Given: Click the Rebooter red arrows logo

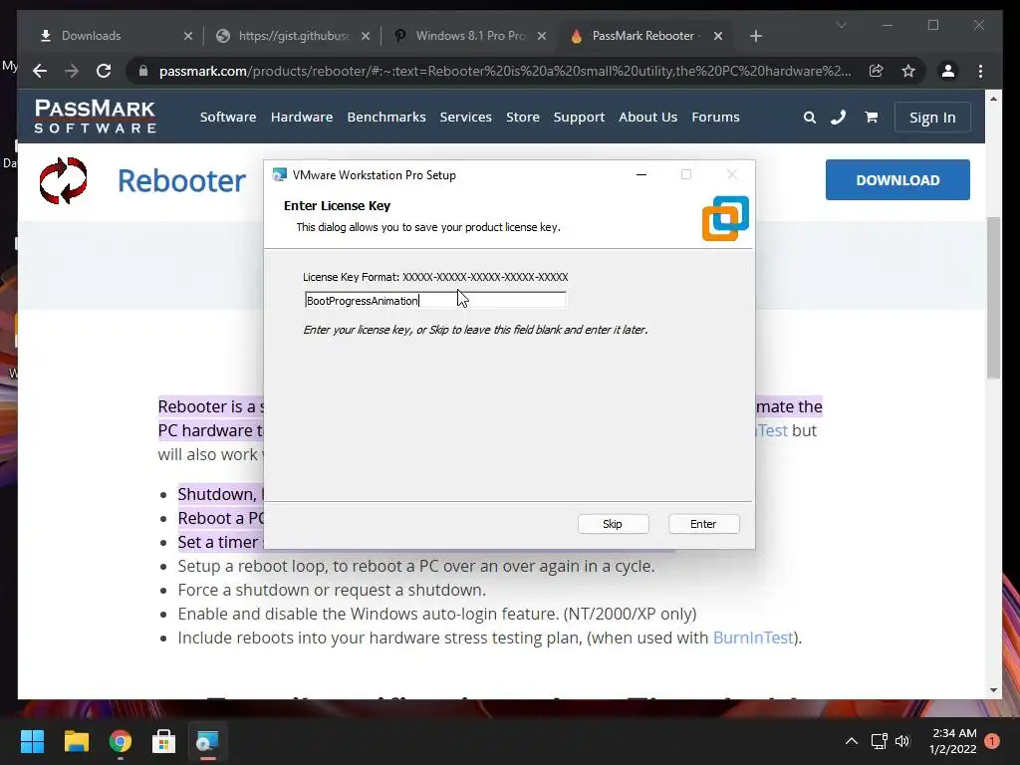Looking at the screenshot, I should point(63,180).
